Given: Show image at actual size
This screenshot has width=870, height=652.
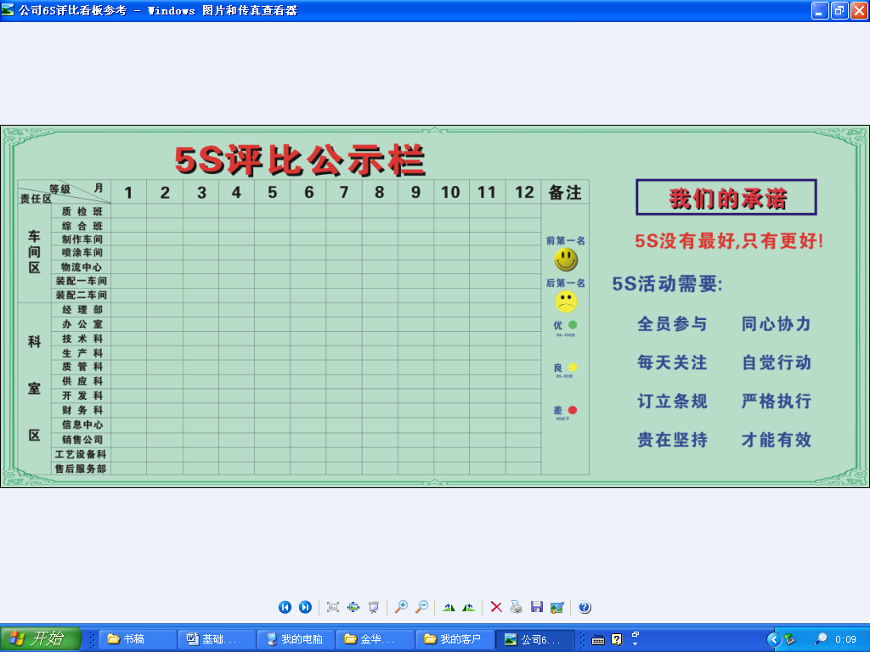Looking at the screenshot, I should pyautogui.click(x=353, y=607).
